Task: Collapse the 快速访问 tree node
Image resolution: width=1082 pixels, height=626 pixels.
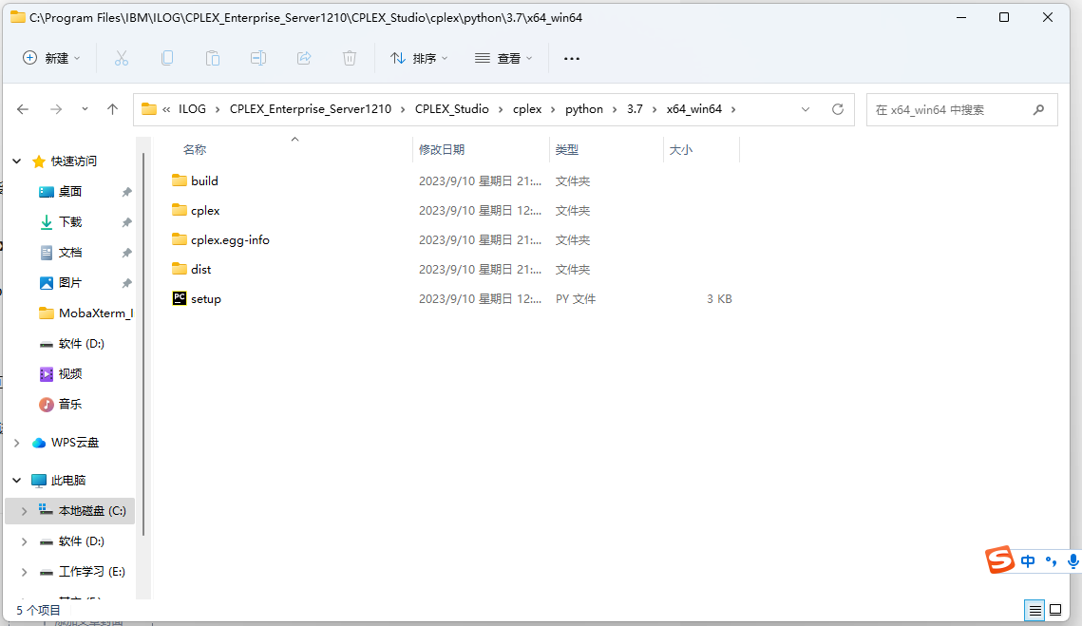Action: pos(16,161)
